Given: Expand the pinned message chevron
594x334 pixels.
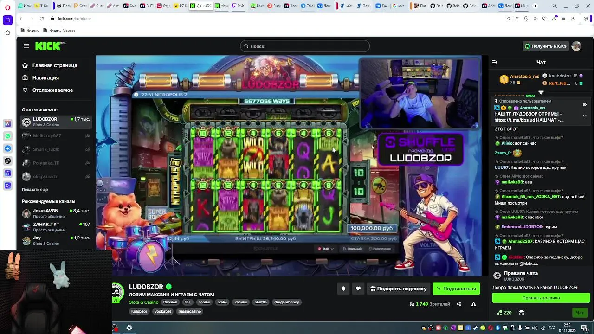Looking at the screenshot, I should pyautogui.click(x=585, y=116).
